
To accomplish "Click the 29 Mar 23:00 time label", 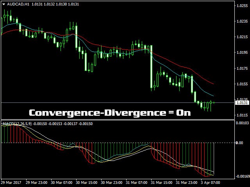I will tap(36, 183).
